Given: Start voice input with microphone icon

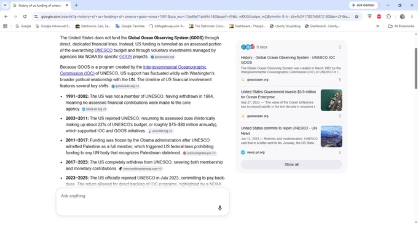Looking at the screenshot, I should pos(219,208).
